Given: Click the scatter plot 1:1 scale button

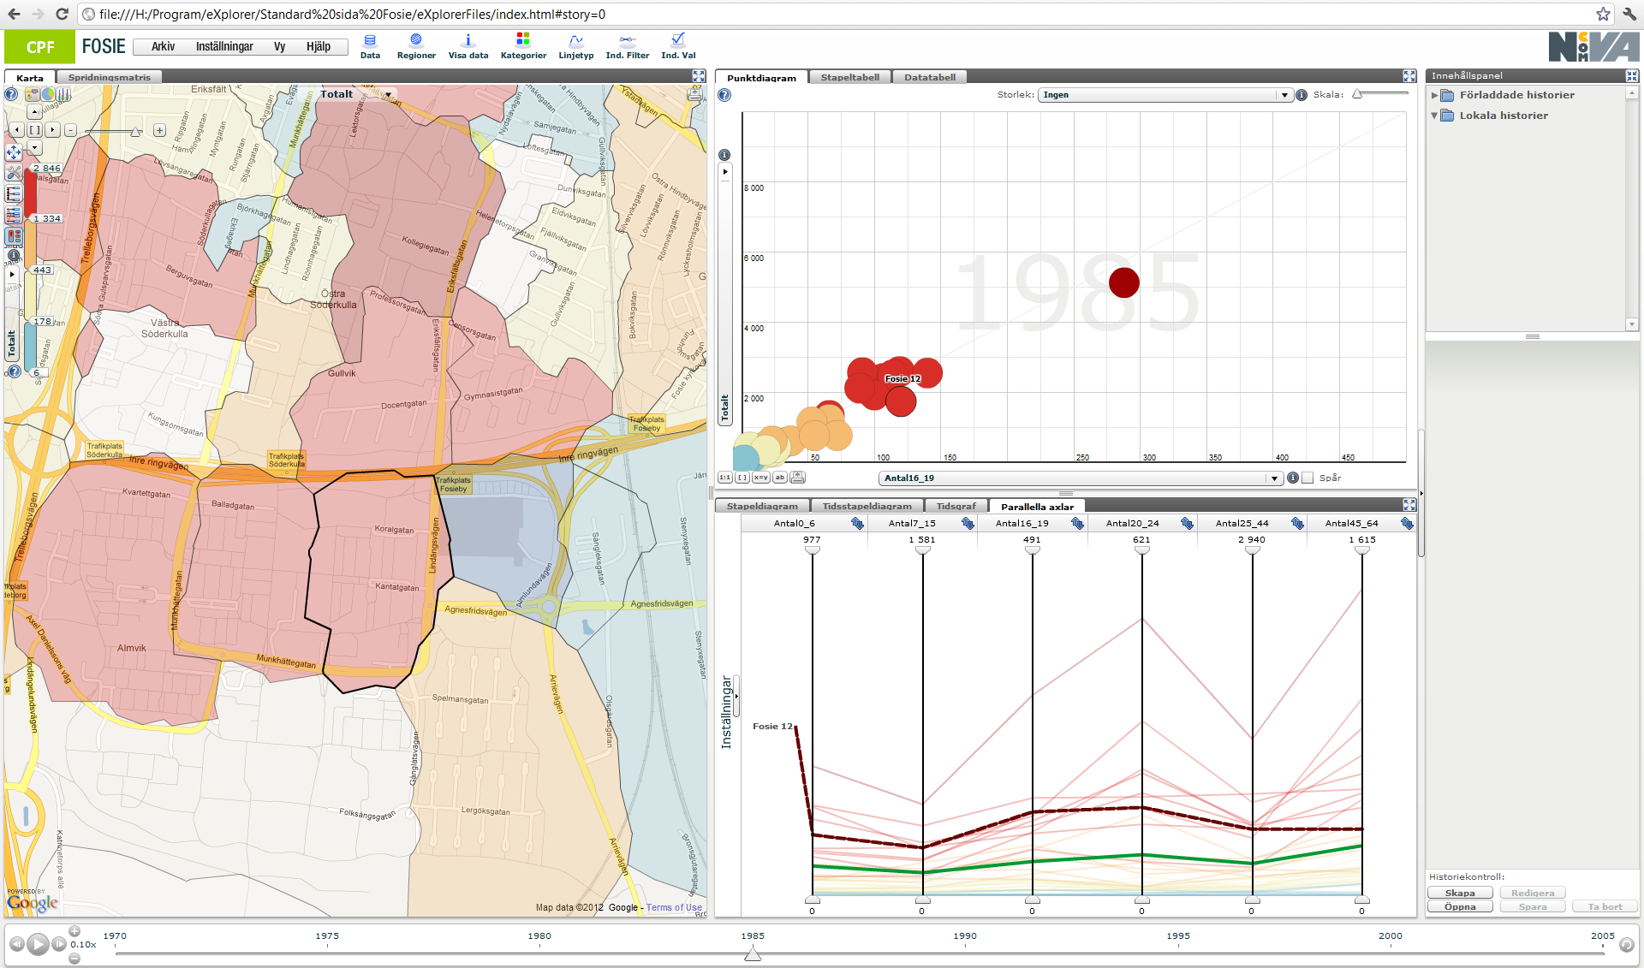Looking at the screenshot, I should click(724, 478).
